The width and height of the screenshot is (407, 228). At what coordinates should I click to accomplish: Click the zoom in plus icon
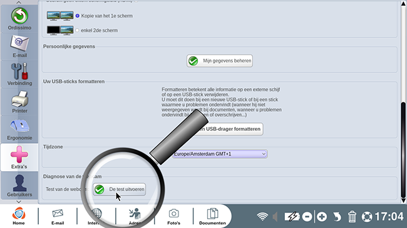[322, 217]
